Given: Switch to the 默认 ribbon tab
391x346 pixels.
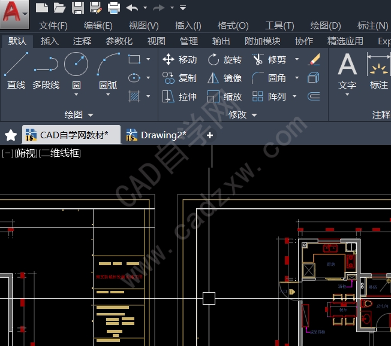Looking at the screenshot, I should pyautogui.click(x=17, y=41).
